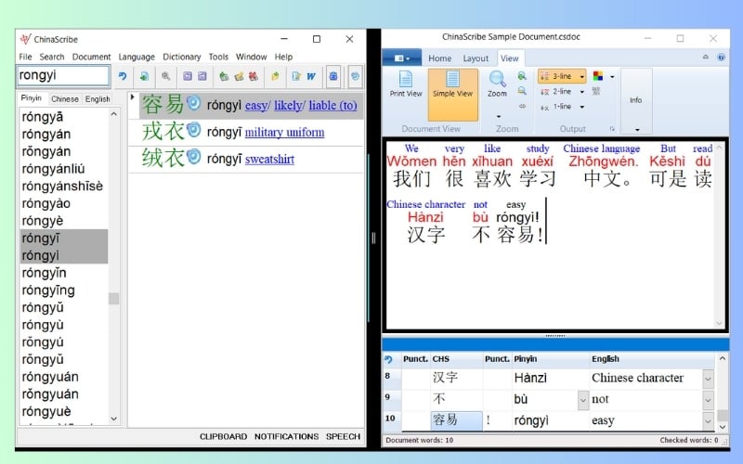Screen dimensions: 743x464
Task: Collapse the ribbon using the up arrow
Action: coord(706,57)
